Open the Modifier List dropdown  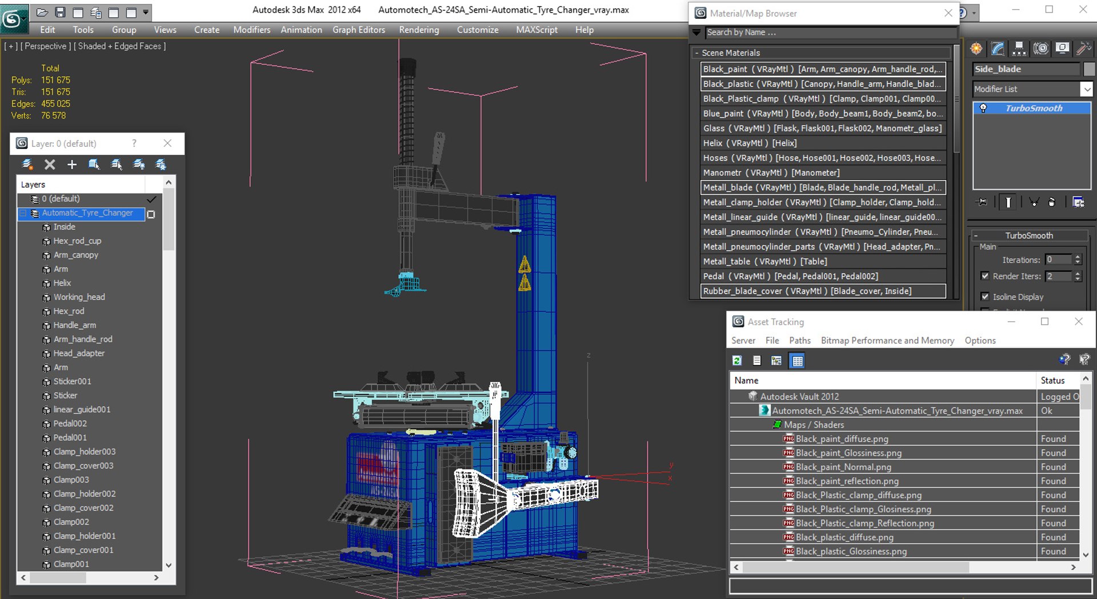click(x=1086, y=89)
